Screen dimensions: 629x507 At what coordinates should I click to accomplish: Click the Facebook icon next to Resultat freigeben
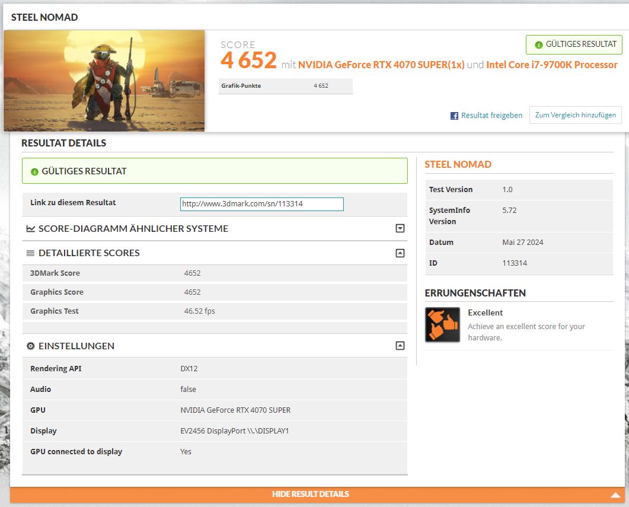coord(454,116)
